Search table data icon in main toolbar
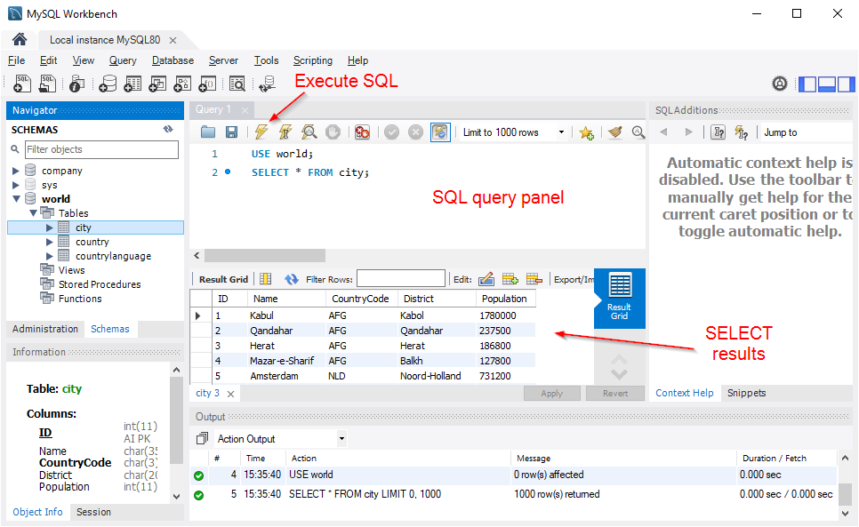Screen dimensions: 859x527 click(x=237, y=84)
